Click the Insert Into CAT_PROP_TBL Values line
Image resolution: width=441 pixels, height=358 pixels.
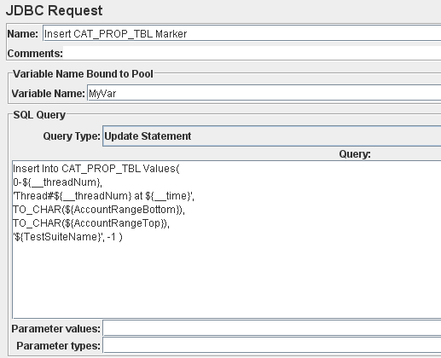[x=96, y=169]
